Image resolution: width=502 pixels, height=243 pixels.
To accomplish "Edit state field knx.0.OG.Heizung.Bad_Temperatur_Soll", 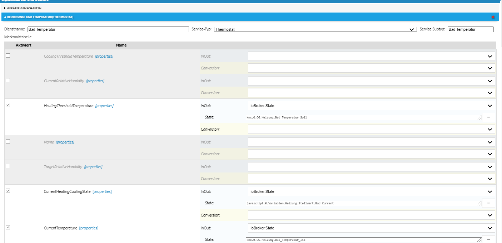I will 364,117.
